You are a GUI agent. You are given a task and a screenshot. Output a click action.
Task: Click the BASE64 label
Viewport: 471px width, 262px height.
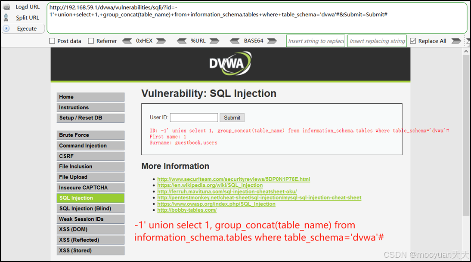coord(254,41)
